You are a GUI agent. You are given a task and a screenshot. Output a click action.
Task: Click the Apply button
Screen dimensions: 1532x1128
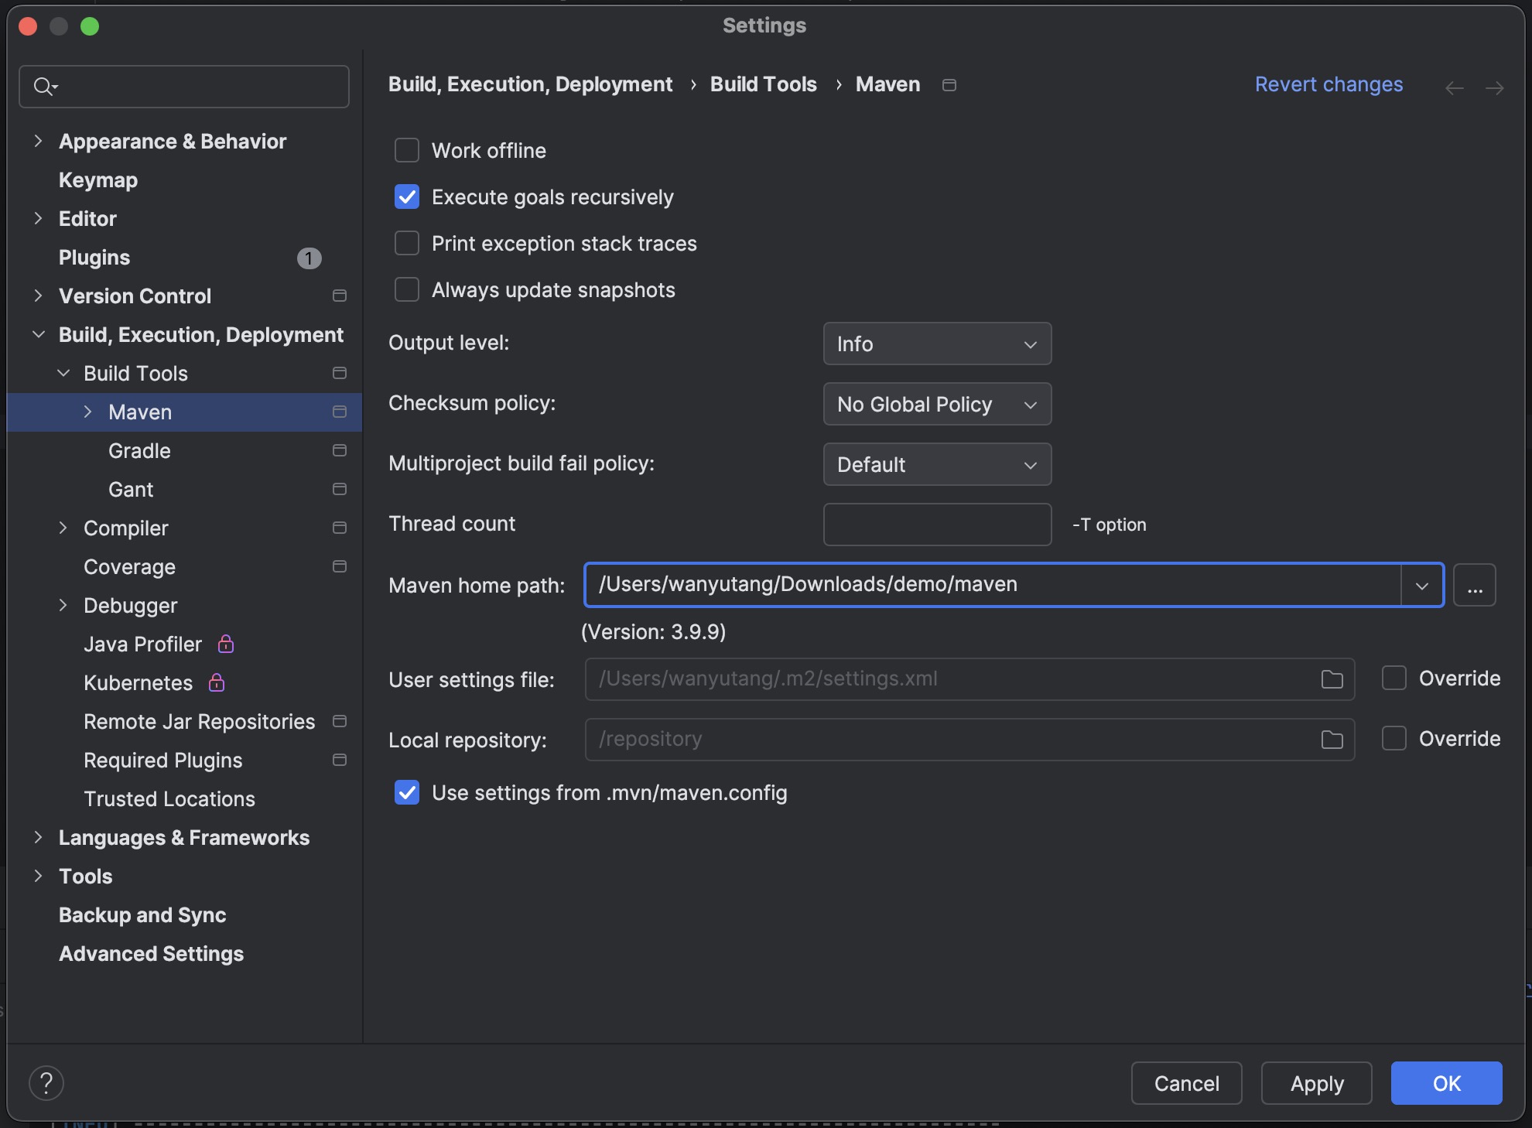(1317, 1083)
